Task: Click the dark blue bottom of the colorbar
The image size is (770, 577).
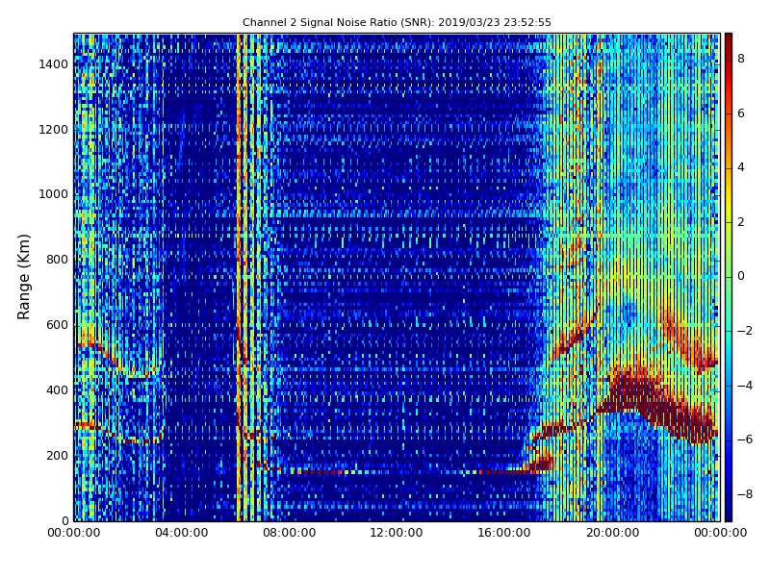Action: tap(729, 514)
